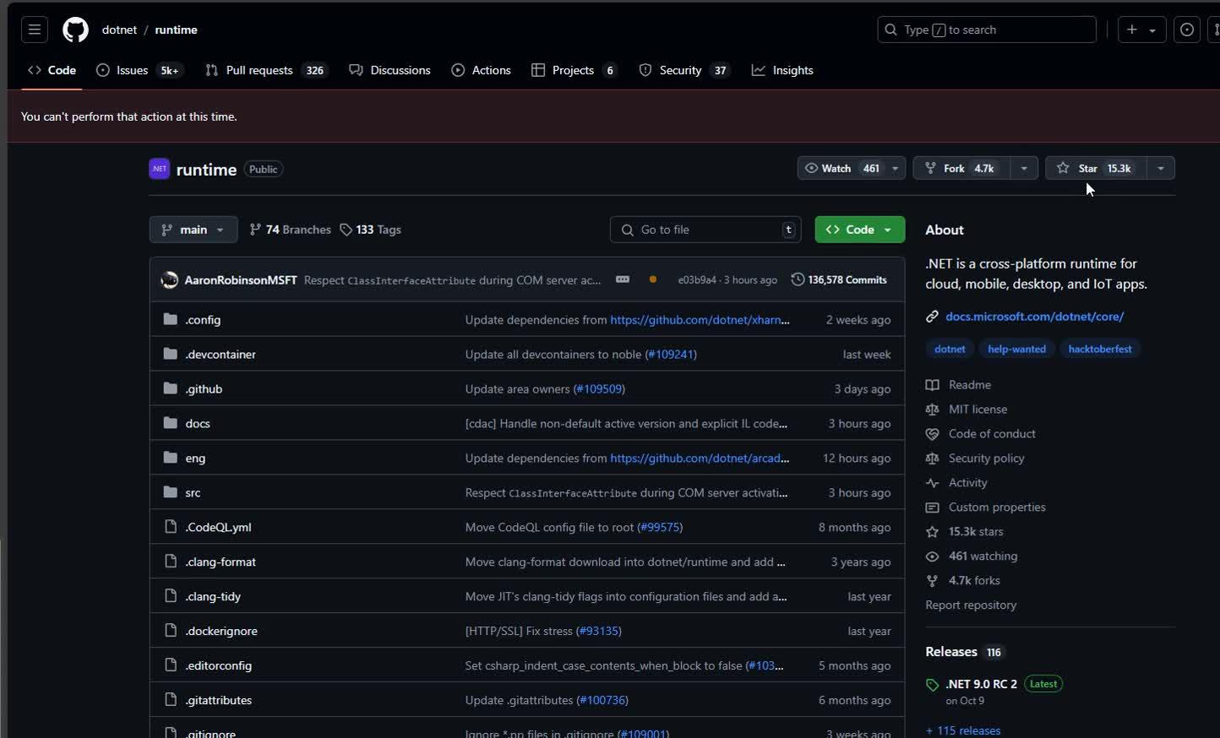This screenshot has width=1220, height=738.
Task: Click the .NET runtime repository avatar
Action: (x=159, y=169)
